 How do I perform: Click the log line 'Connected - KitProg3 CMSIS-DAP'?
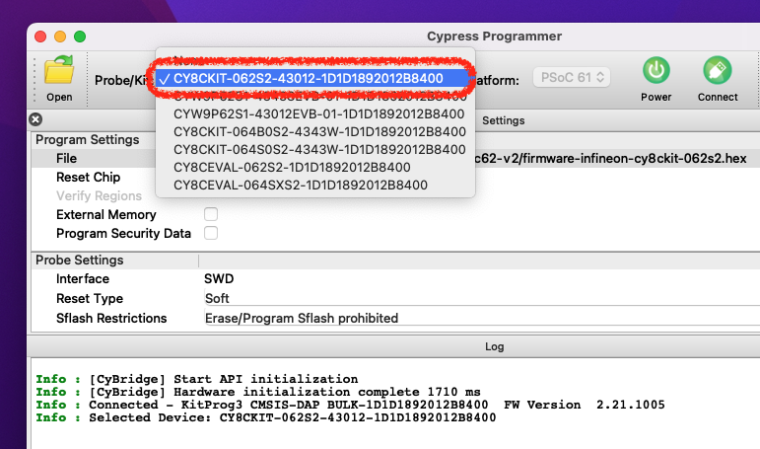click(350, 405)
